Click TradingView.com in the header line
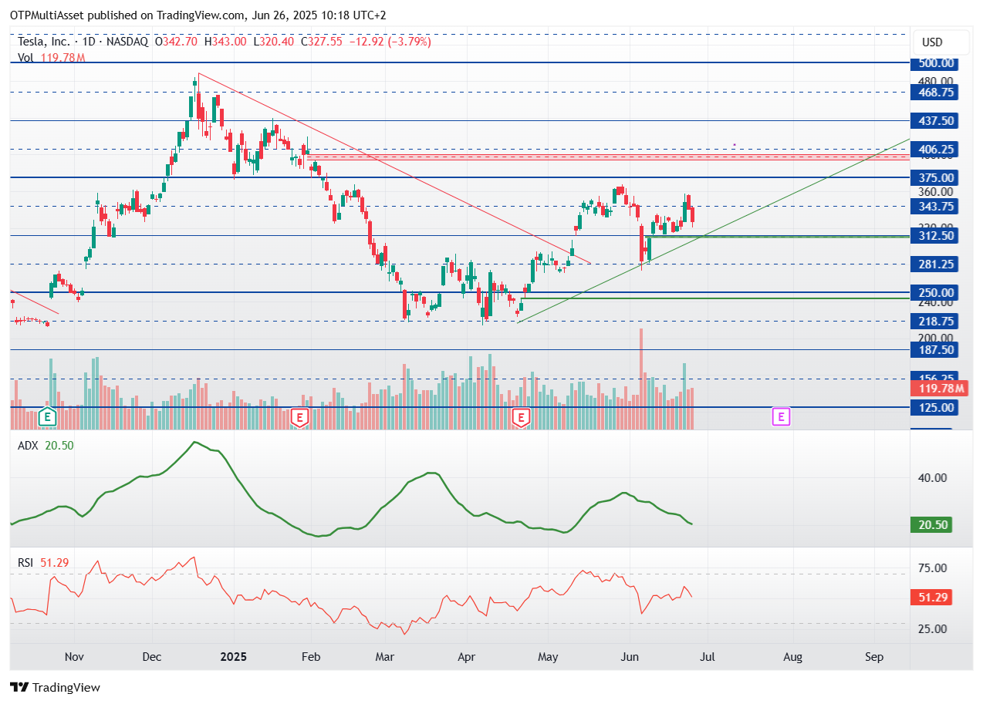 (x=199, y=15)
